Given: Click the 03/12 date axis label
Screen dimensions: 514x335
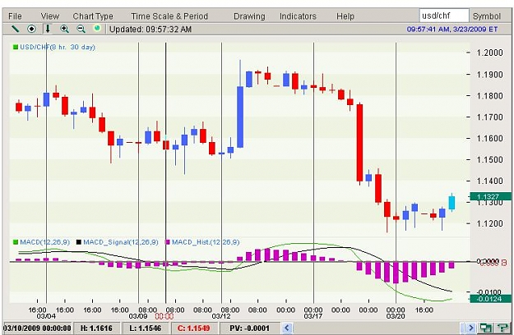Looking at the screenshot, I should (x=221, y=316).
